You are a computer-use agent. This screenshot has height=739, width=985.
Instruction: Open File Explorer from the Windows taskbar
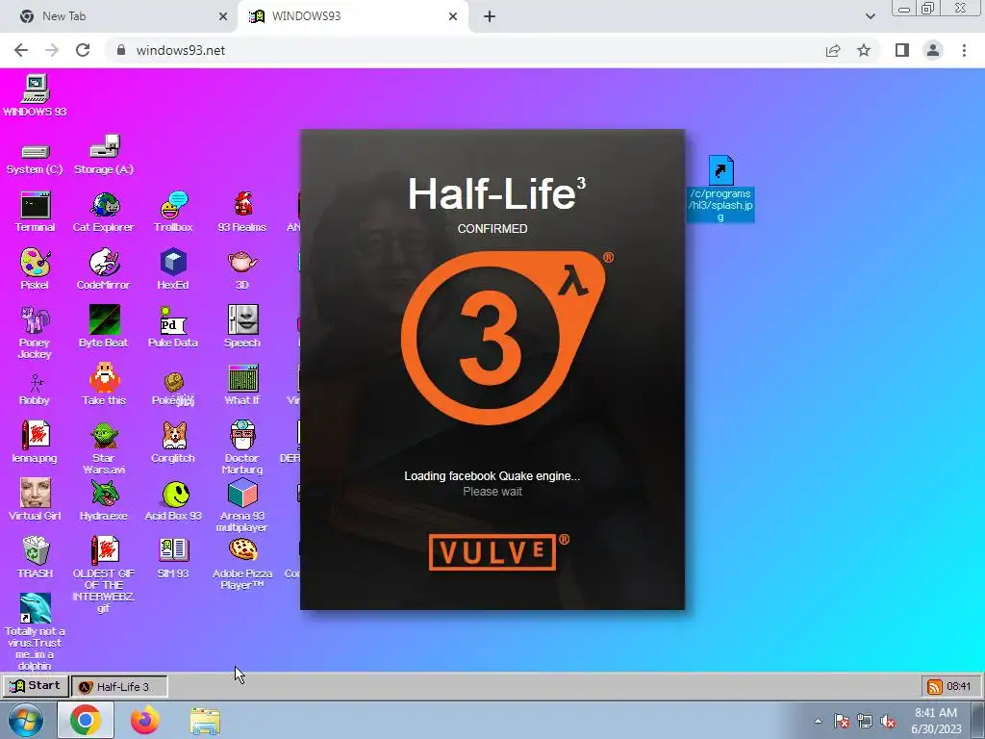coord(206,720)
